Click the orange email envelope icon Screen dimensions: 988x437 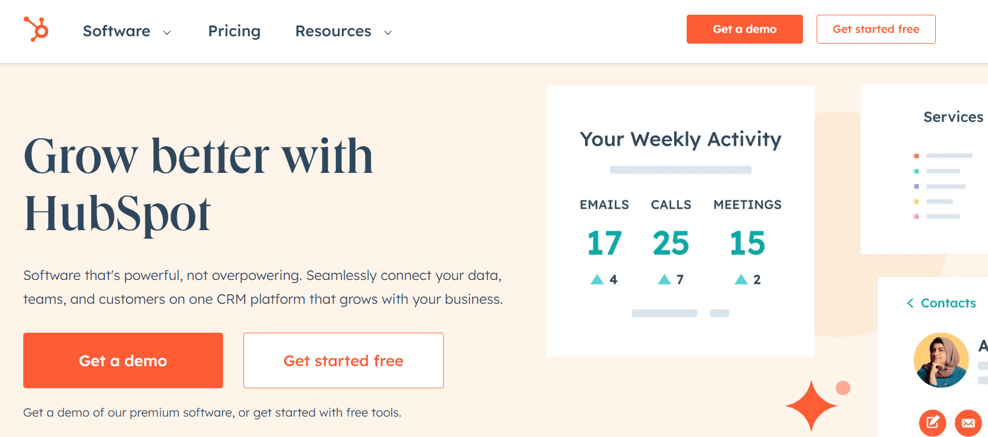click(x=968, y=423)
